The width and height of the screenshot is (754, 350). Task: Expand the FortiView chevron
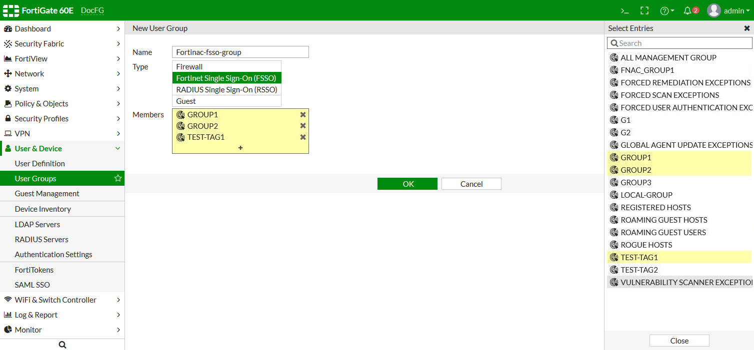coord(118,59)
